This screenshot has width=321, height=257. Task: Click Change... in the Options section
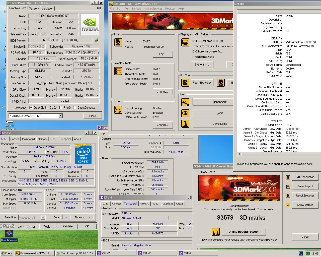click(x=163, y=125)
